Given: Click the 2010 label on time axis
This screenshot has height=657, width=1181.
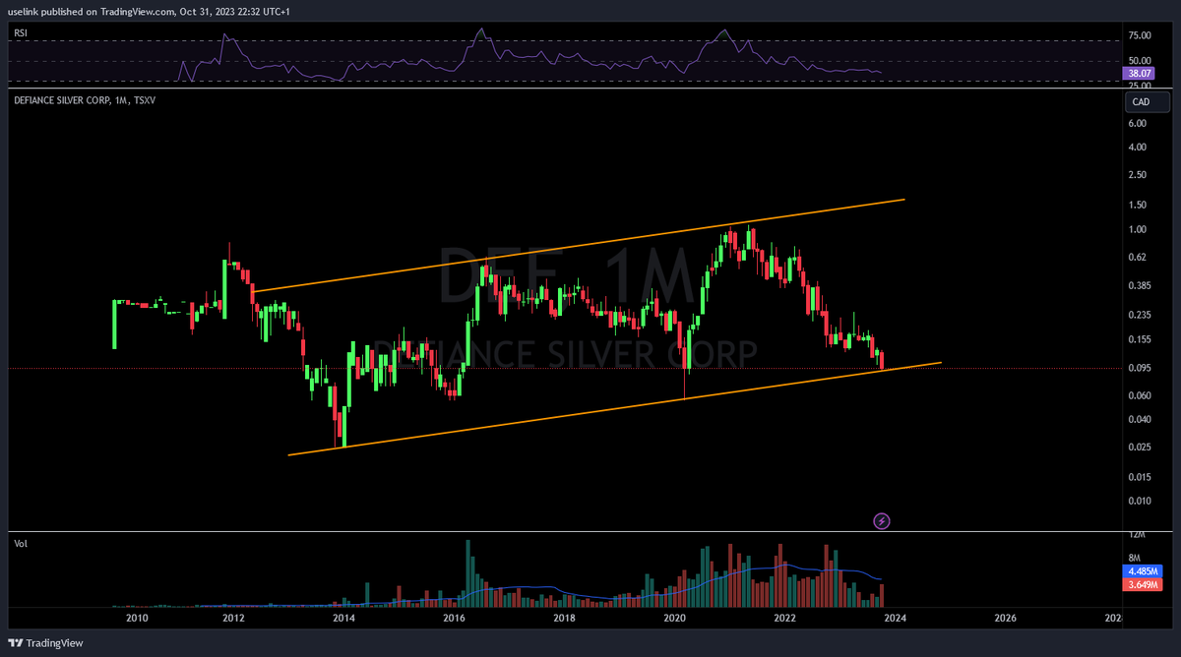Looking at the screenshot, I should (x=137, y=619).
